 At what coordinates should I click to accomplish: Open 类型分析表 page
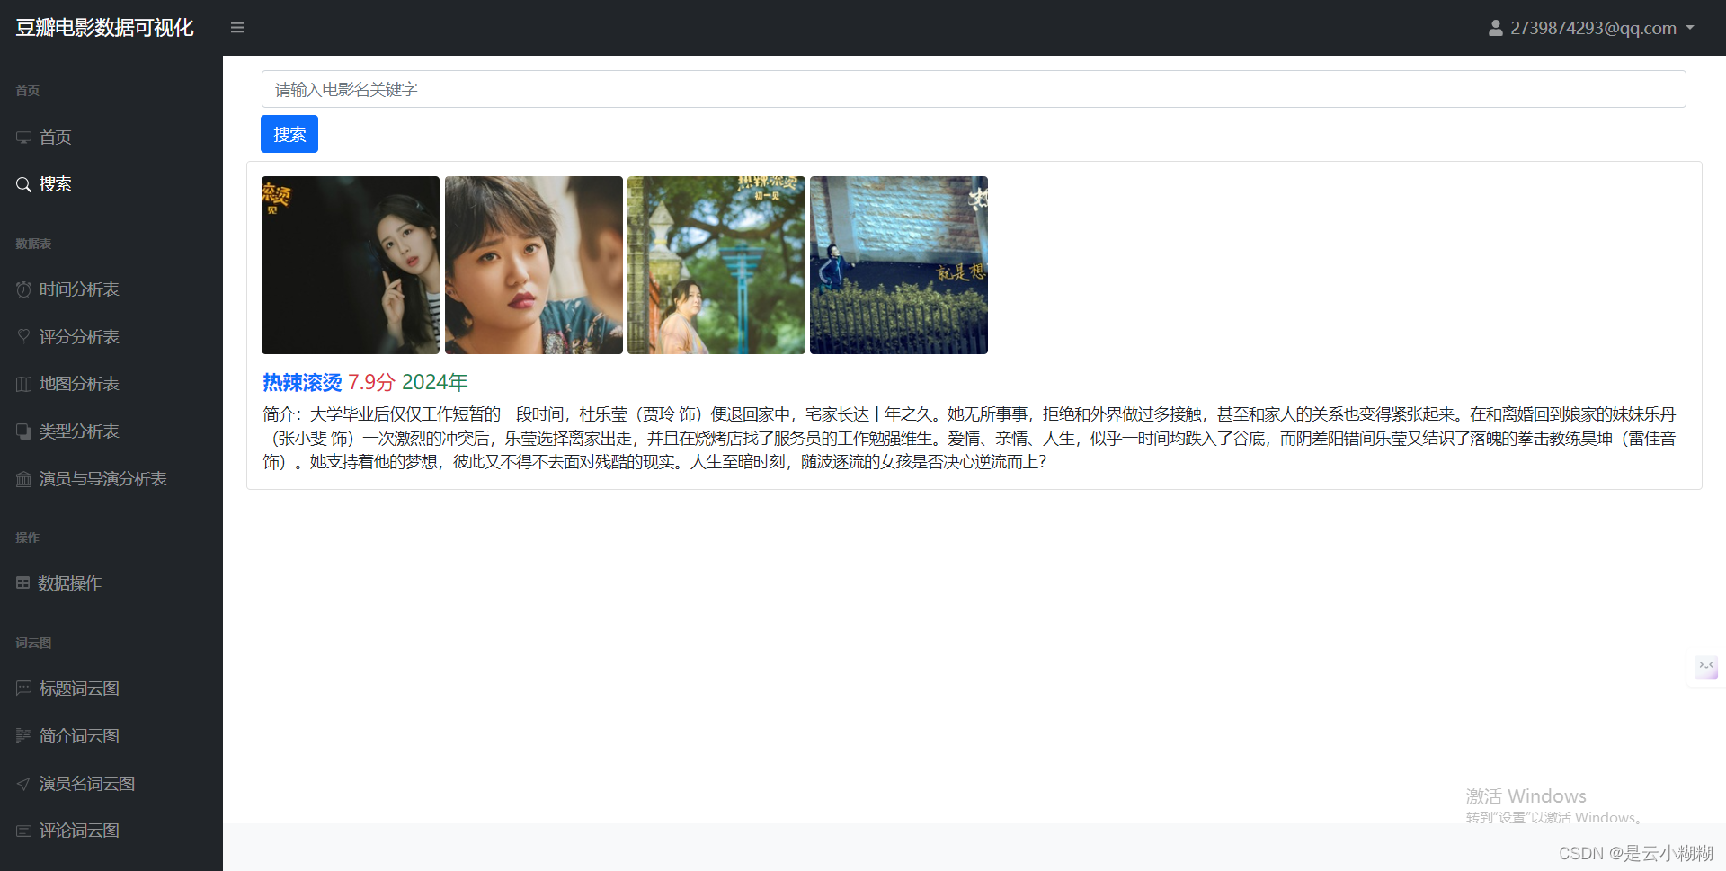[x=79, y=431]
